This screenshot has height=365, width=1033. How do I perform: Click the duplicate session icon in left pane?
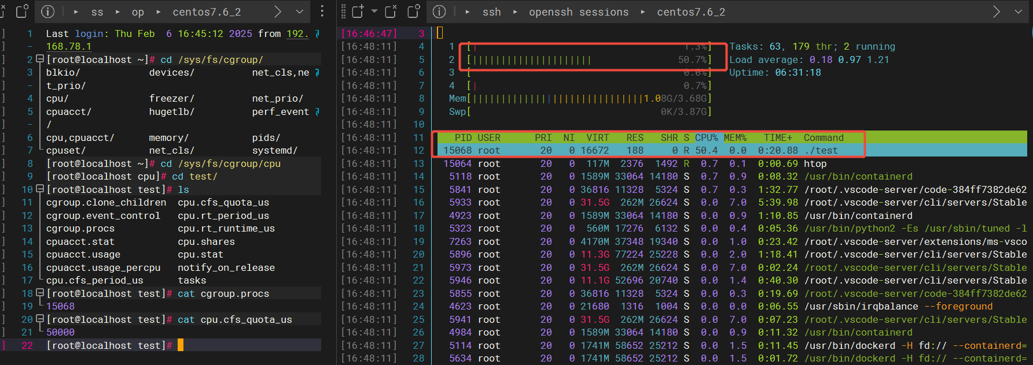coord(22,12)
